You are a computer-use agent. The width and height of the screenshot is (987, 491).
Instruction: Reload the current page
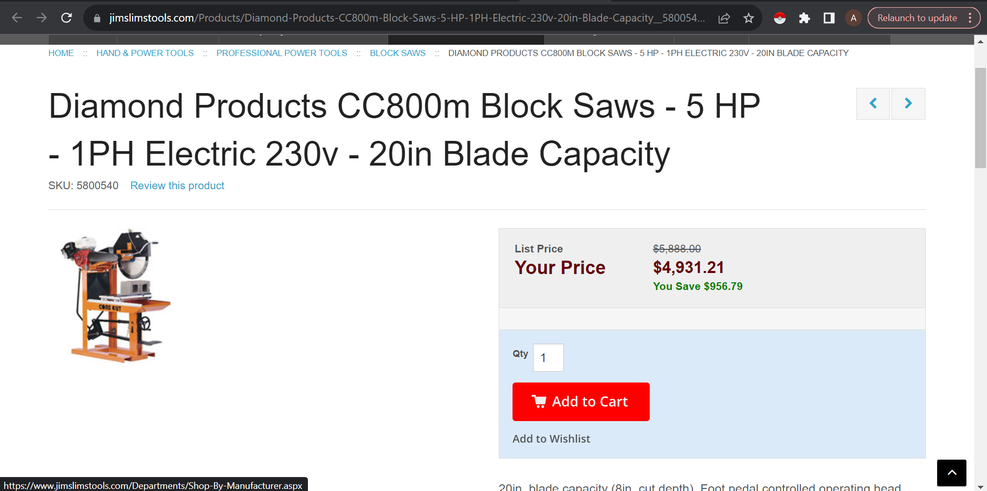pyautogui.click(x=66, y=17)
